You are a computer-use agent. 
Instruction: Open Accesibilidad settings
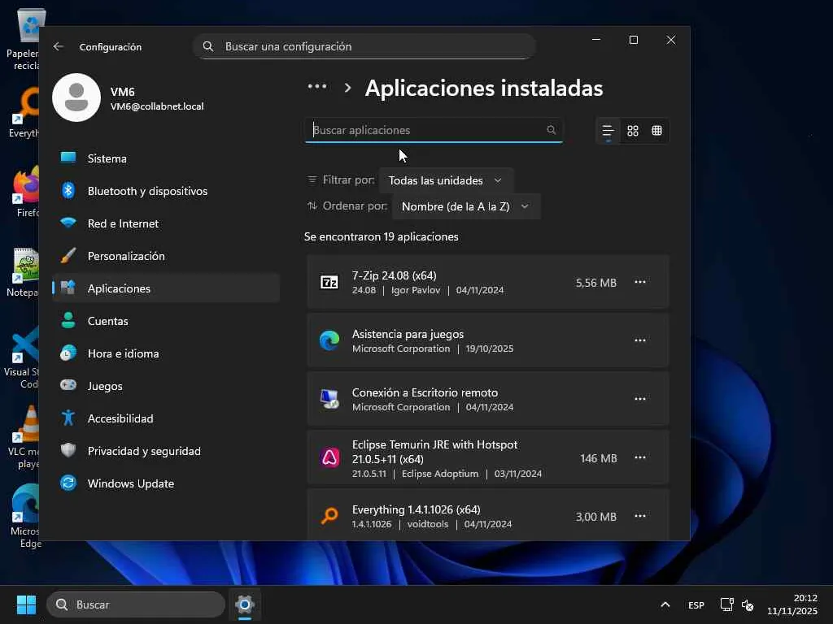166,418
